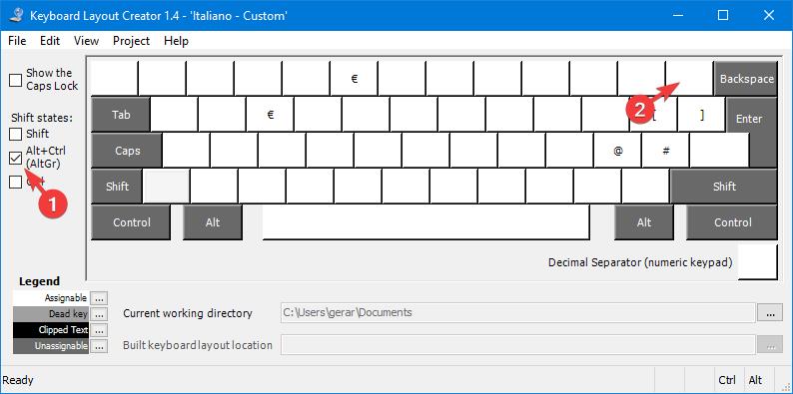Open Unassignable legend color options button

[100, 346]
